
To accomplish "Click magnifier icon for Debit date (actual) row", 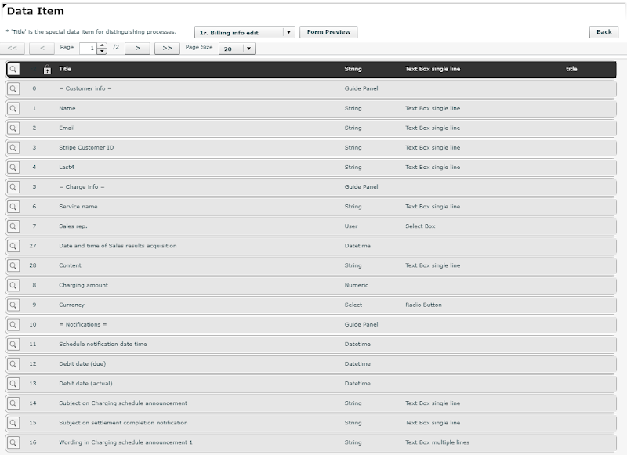I will (13, 384).
